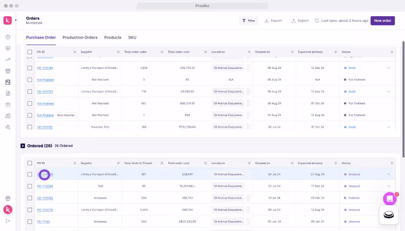The height and width of the screenshot is (231, 405).
Task: Collapse the Ordered (26) section
Action: [x=23, y=146]
